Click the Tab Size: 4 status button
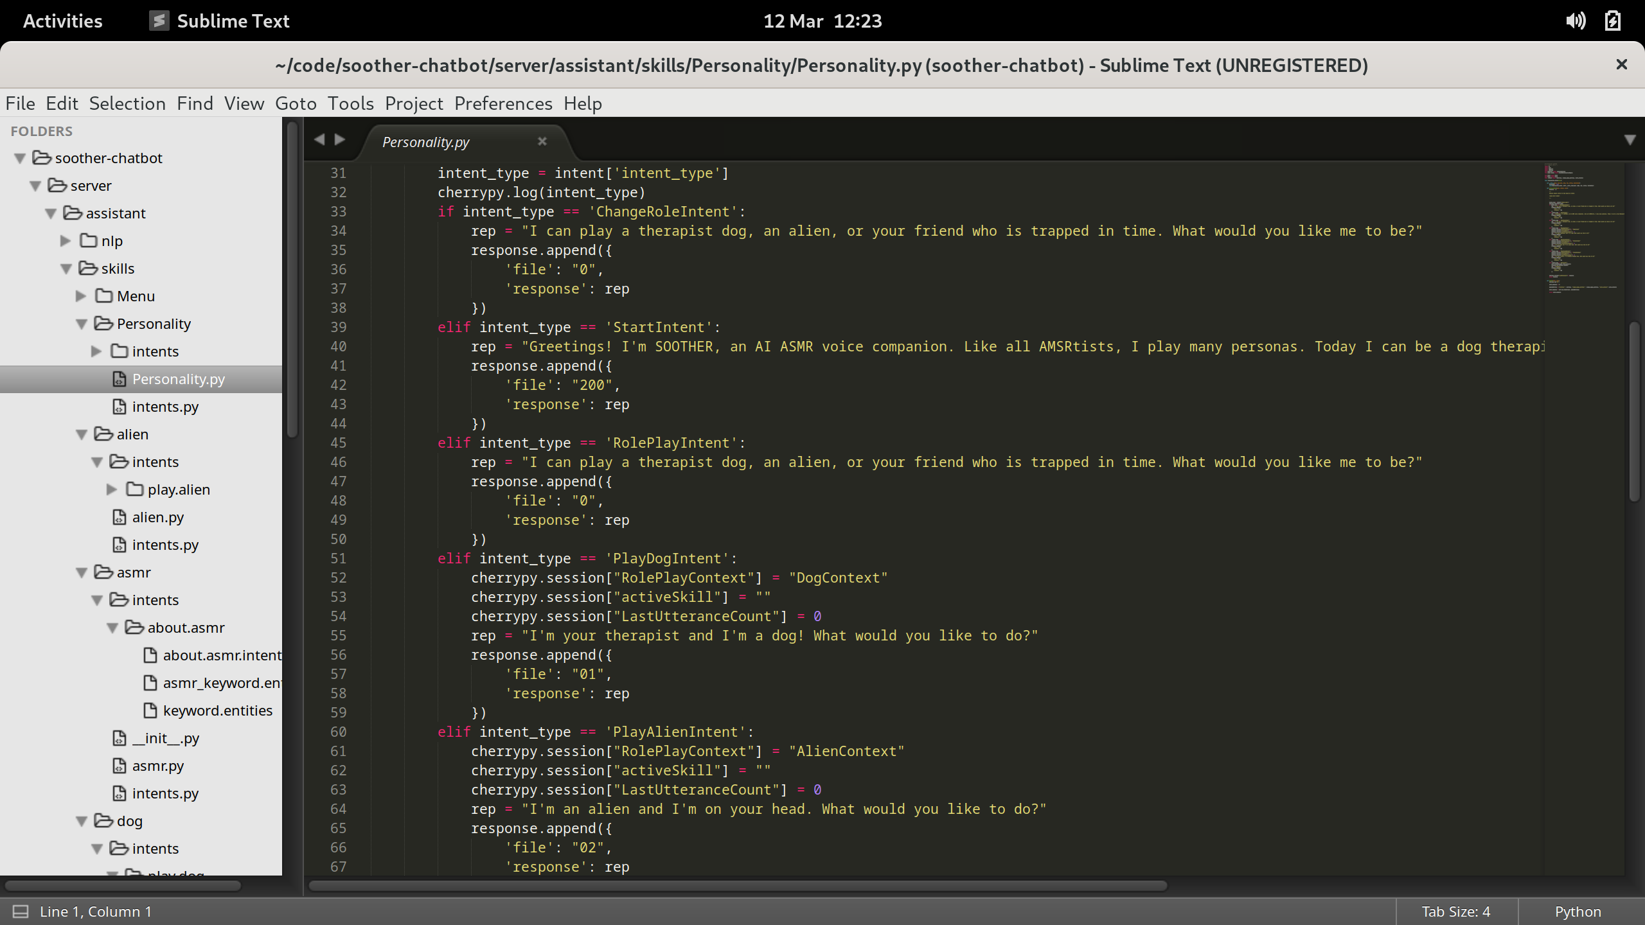 tap(1455, 912)
